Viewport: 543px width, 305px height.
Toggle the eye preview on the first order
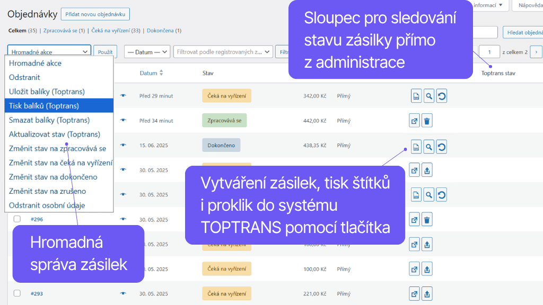tap(122, 95)
